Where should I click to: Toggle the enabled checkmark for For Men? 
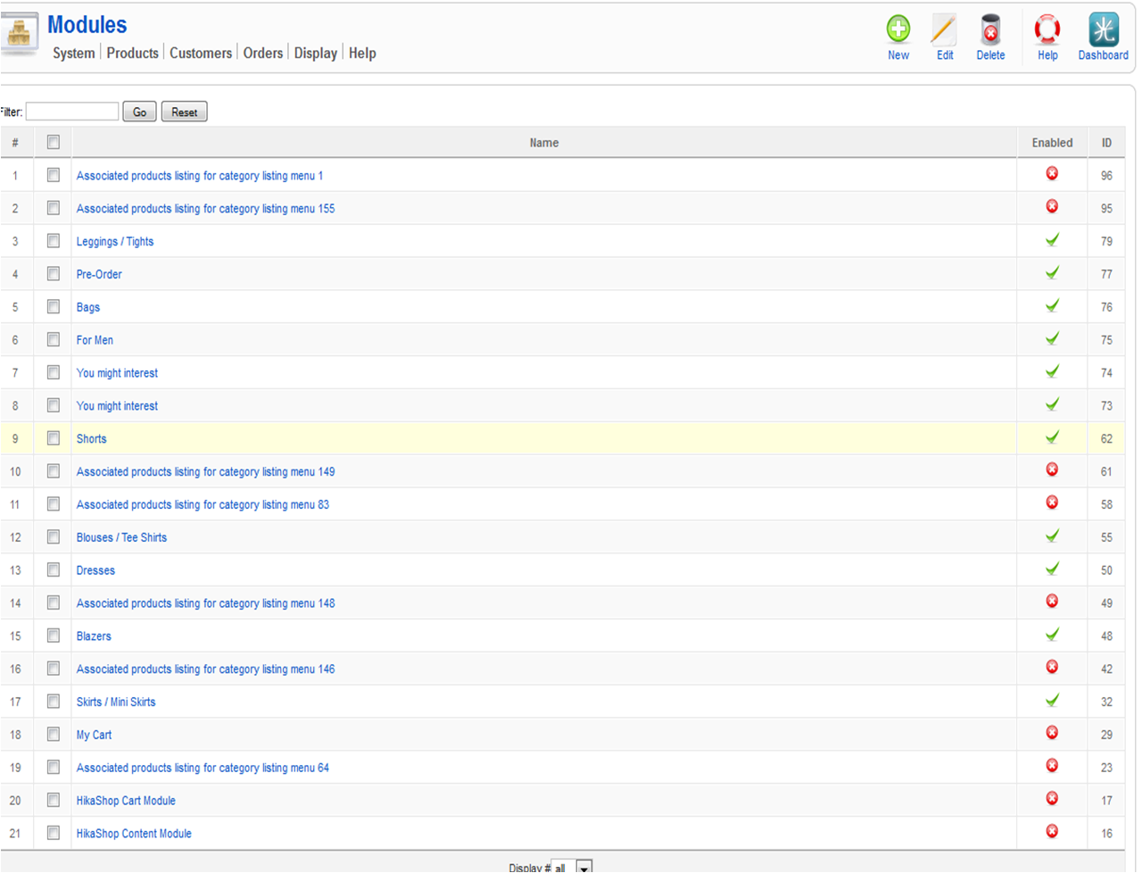click(1052, 338)
